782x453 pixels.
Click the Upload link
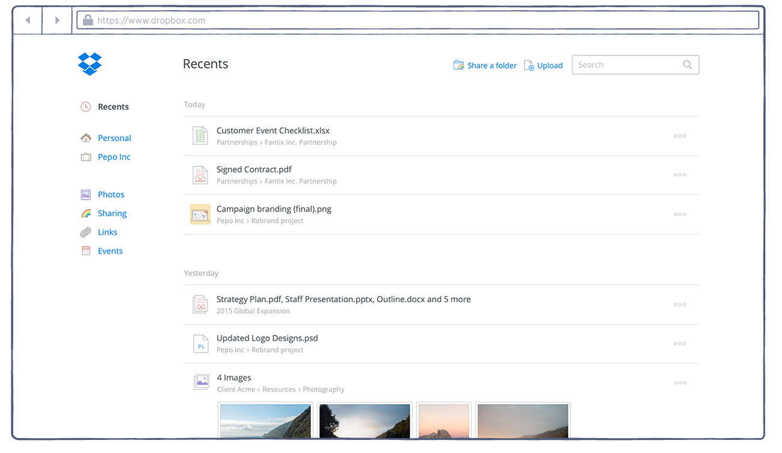click(549, 65)
